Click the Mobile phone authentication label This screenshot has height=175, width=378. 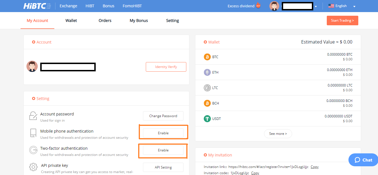(67, 131)
